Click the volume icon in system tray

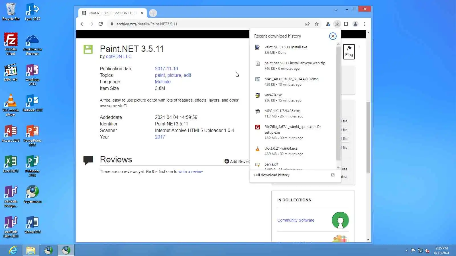(427, 251)
